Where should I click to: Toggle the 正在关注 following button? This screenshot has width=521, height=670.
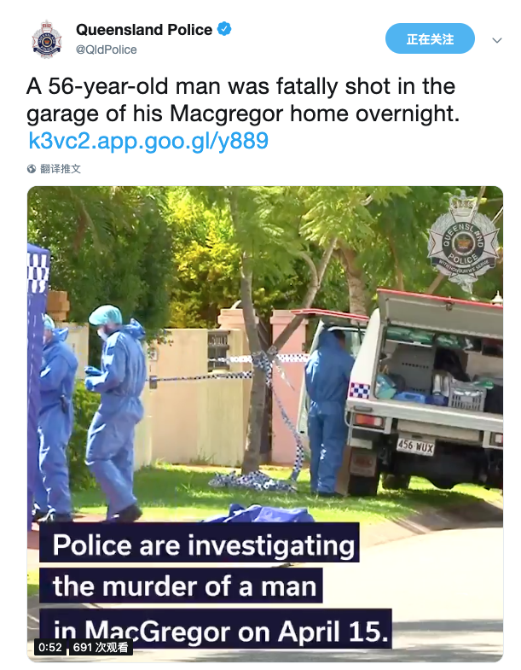click(430, 39)
